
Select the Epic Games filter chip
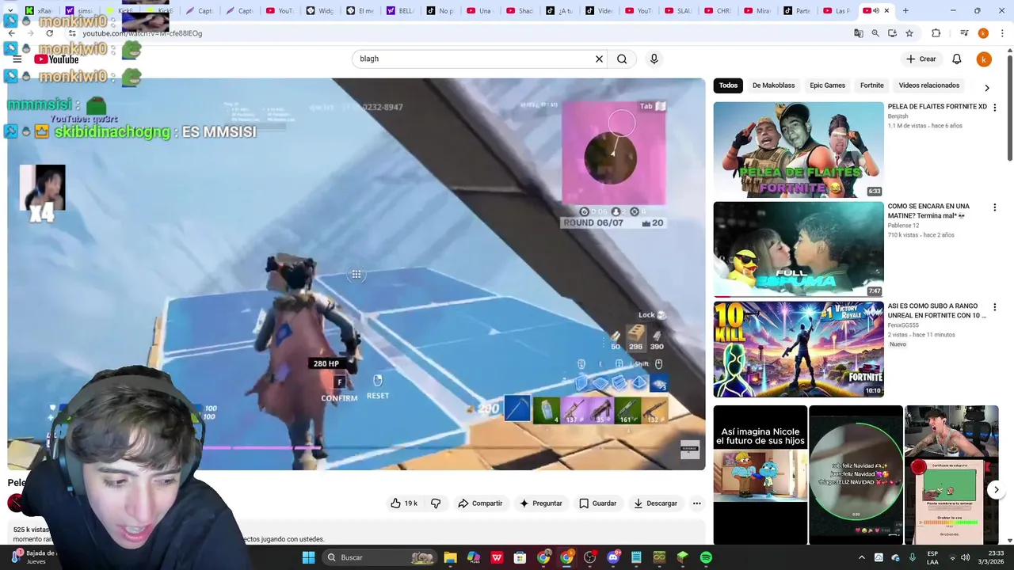pos(827,85)
